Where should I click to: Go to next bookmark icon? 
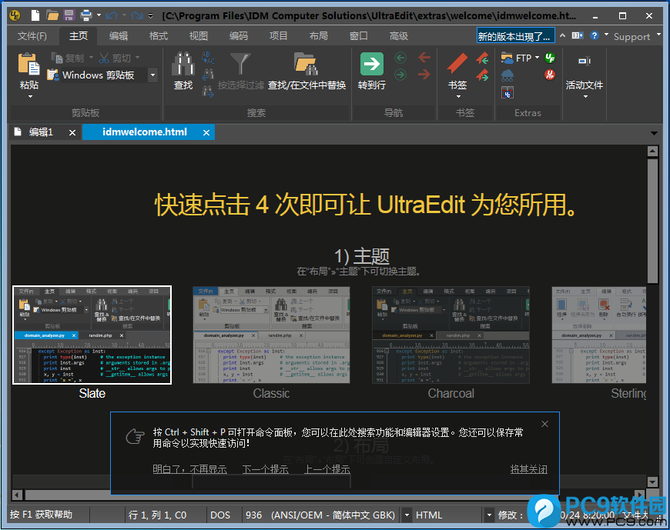pyautogui.click(x=482, y=76)
